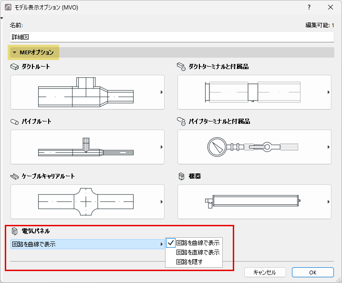This screenshot has height=283, width=342.
Task: Click the small arrow at top-left corner
Action: (x=2, y=18)
